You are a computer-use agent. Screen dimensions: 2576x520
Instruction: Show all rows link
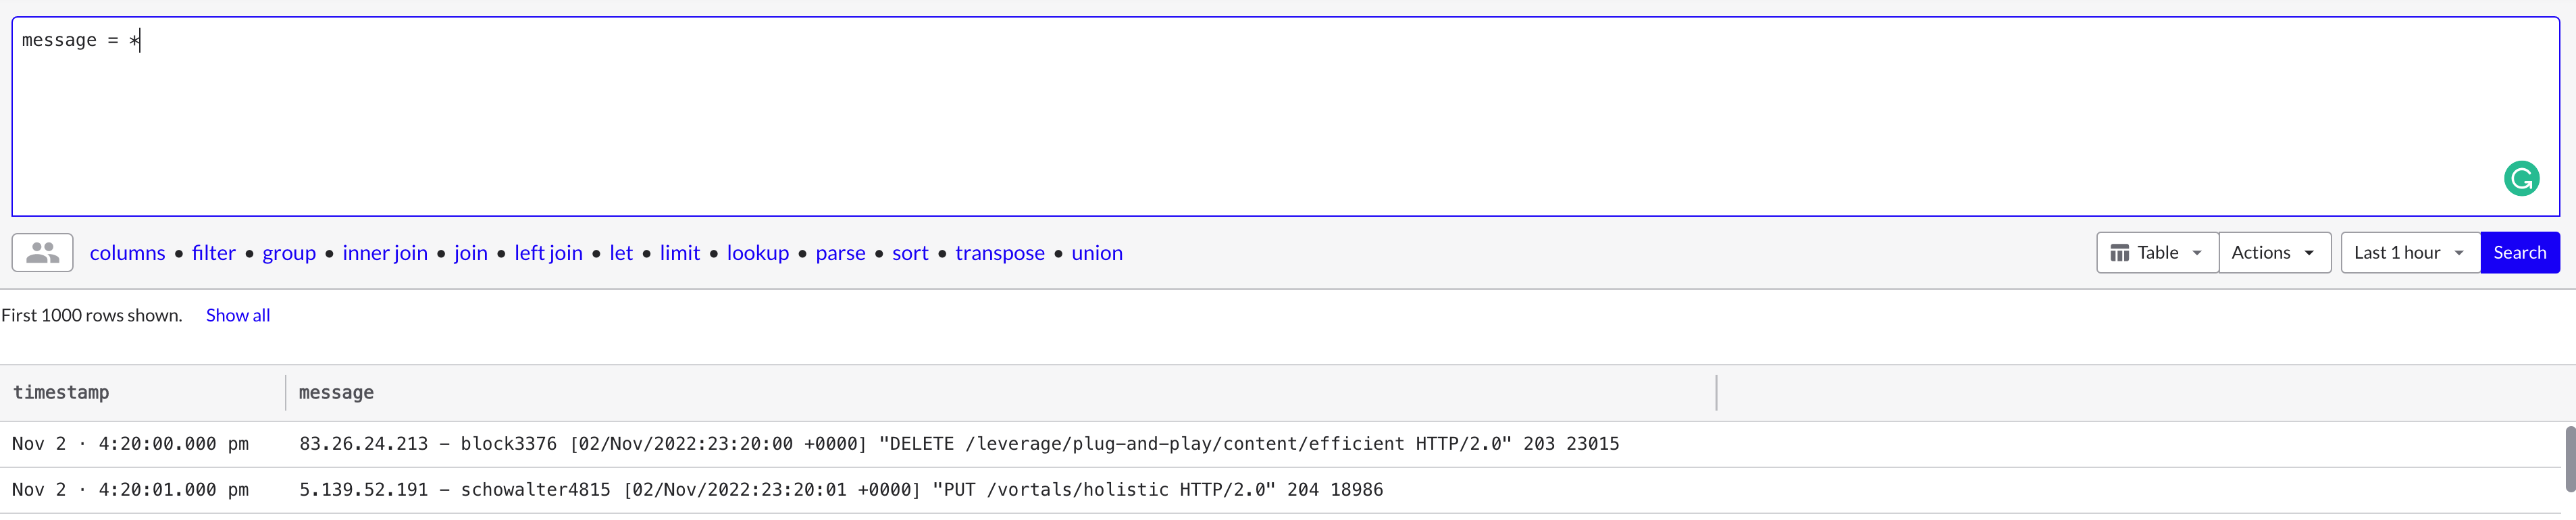coord(238,315)
